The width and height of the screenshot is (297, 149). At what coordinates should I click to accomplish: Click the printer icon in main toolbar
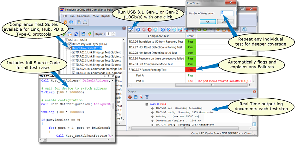85,22
